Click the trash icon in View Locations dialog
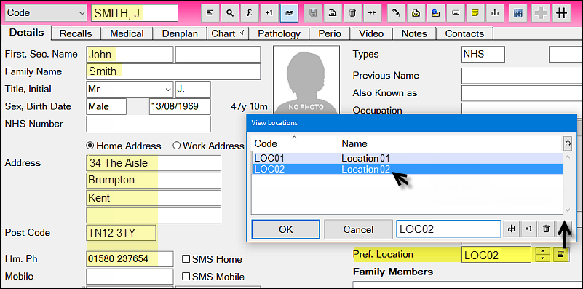 click(546, 229)
